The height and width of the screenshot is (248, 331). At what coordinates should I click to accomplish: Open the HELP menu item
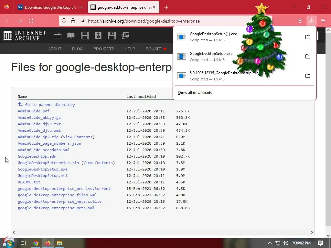[130, 49]
